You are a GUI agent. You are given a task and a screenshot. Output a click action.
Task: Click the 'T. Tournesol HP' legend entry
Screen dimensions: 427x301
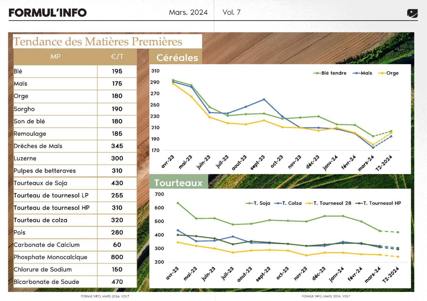[378, 203]
